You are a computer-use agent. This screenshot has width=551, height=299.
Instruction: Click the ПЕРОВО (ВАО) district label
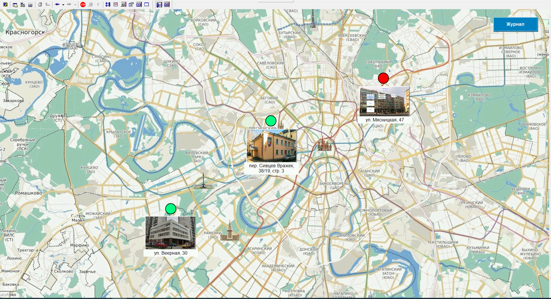click(x=464, y=158)
